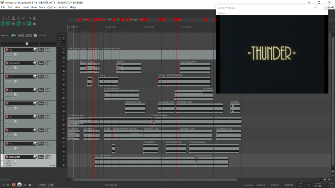This screenshot has width=335, height=188.
Task: Toggle the locking padlock icon
Action: tap(34, 23)
